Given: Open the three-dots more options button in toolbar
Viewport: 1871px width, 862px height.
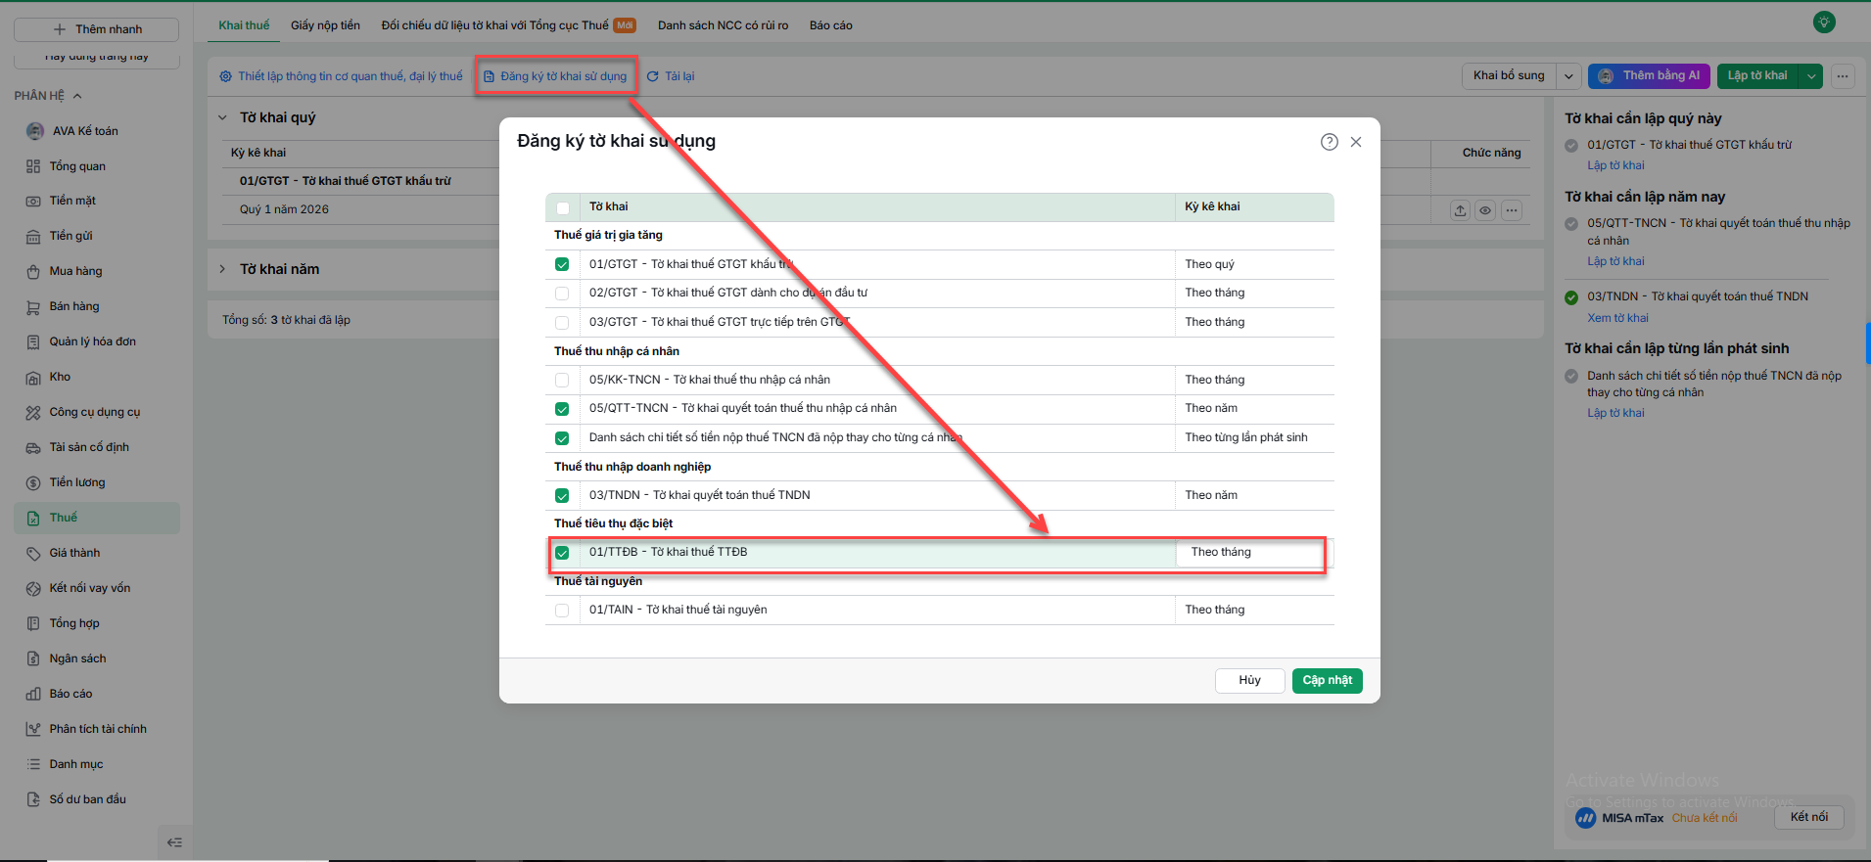Looking at the screenshot, I should coord(1843,76).
